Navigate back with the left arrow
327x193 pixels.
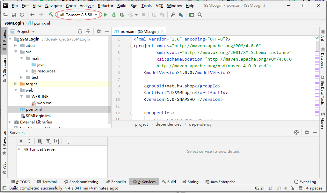click(x=32, y=15)
